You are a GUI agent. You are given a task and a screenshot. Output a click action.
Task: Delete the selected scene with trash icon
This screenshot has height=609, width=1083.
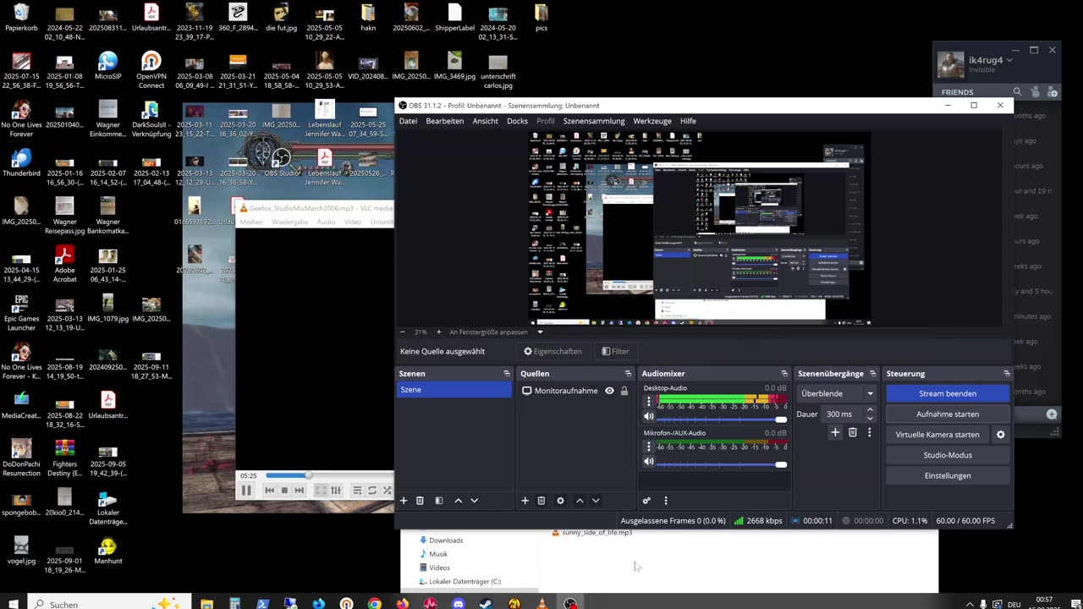pos(420,501)
